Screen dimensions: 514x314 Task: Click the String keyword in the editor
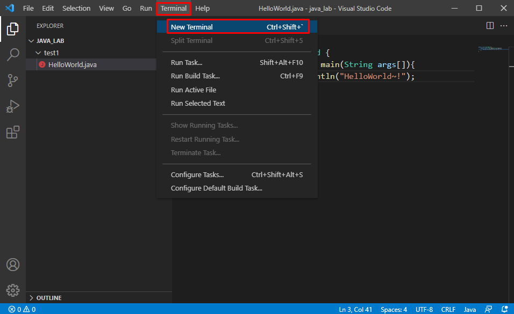pos(358,64)
